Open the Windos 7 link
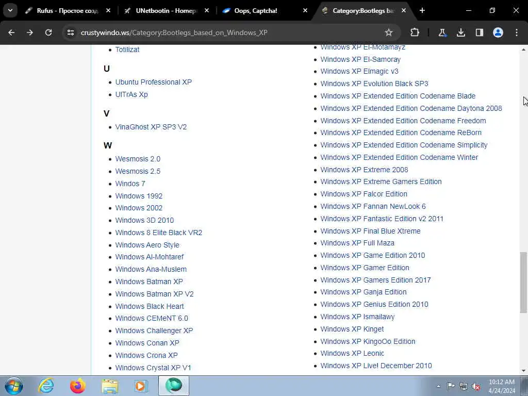This screenshot has height=396, width=528. click(x=130, y=184)
